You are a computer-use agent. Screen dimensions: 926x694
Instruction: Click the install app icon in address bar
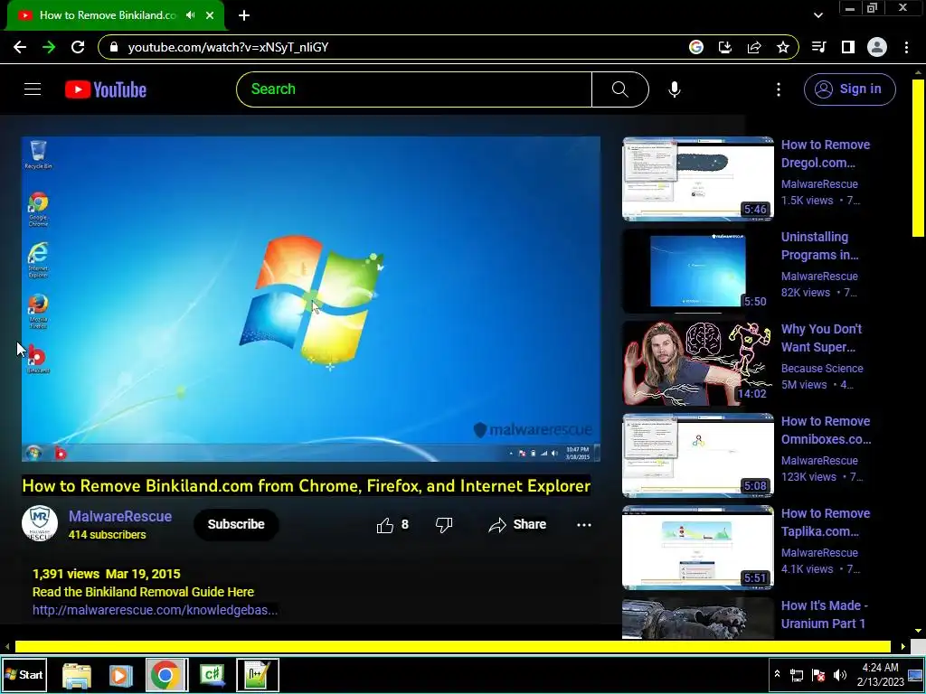[x=725, y=47]
